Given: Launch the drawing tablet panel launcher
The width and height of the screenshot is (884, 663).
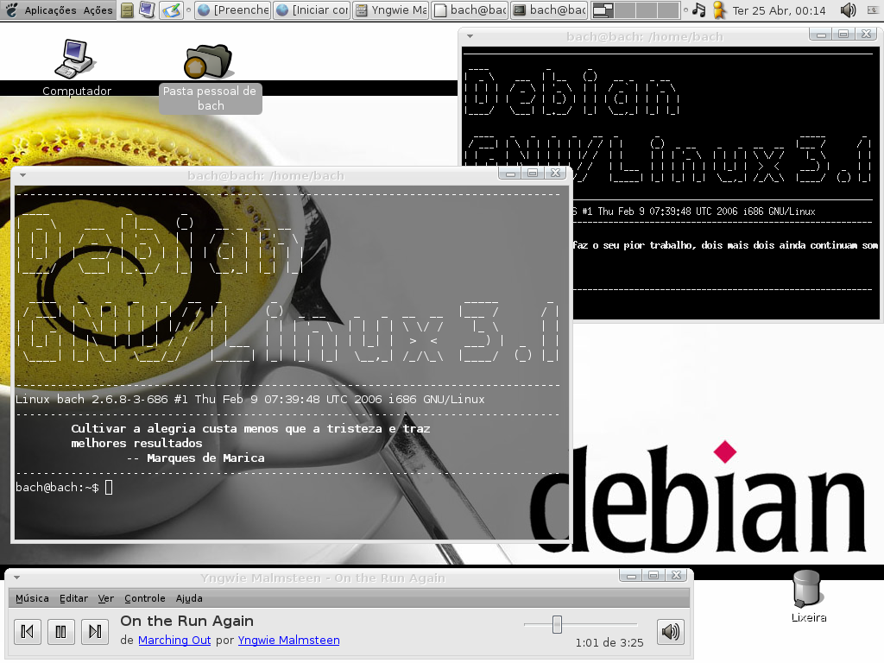Looking at the screenshot, I should [x=171, y=9].
